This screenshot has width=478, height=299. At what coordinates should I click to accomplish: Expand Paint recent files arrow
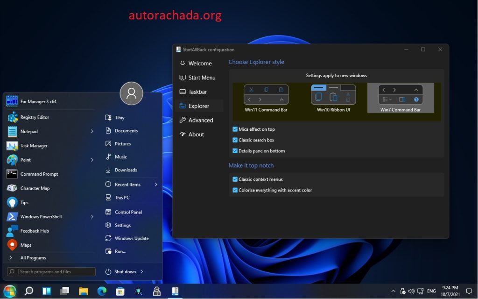[x=92, y=160]
